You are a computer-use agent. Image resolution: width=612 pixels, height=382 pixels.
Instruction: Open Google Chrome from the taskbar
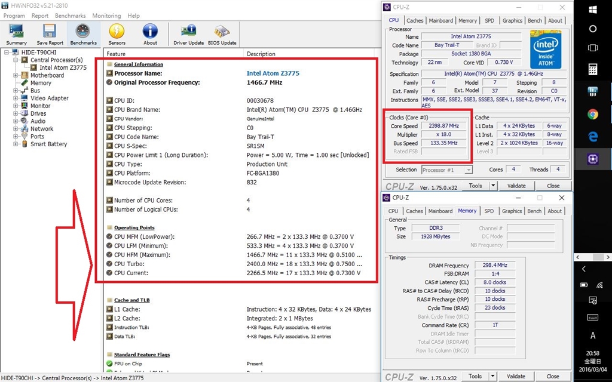click(x=593, y=114)
